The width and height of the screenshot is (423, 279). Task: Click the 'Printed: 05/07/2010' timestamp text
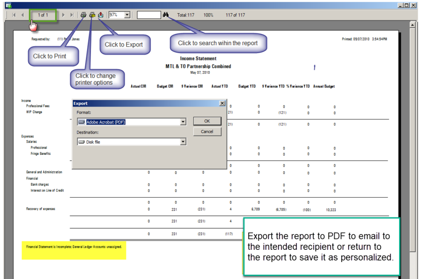pyautogui.click(x=364, y=39)
